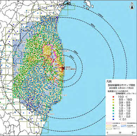Click the 100km distance ring label
Image resolution: width=137 pixels, height=136 pixels.
pos(100,15)
